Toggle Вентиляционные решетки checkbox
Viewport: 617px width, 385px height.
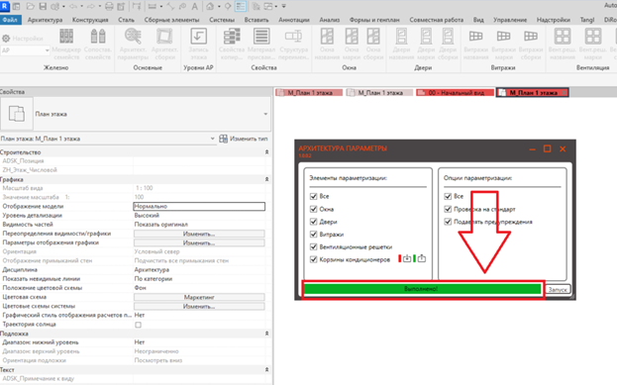click(x=313, y=247)
